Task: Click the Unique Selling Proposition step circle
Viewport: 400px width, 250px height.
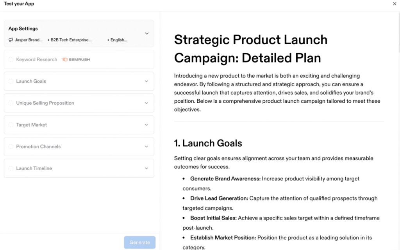Action: point(11,103)
